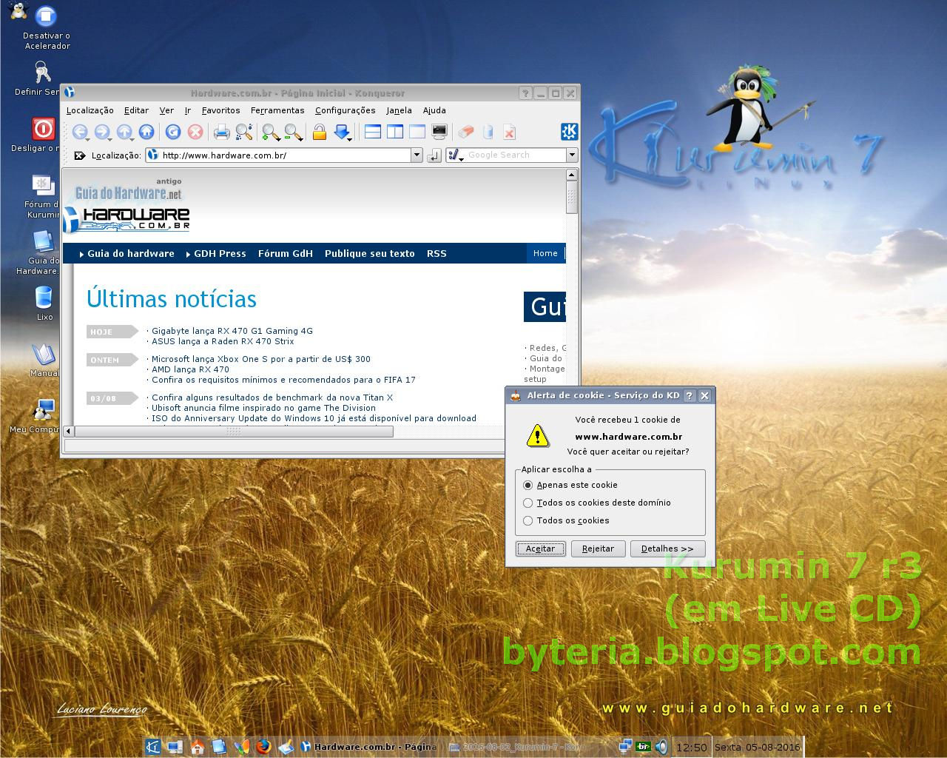Open Firefox from the taskbar
947x758 pixels.
click(x=263, y=747)
